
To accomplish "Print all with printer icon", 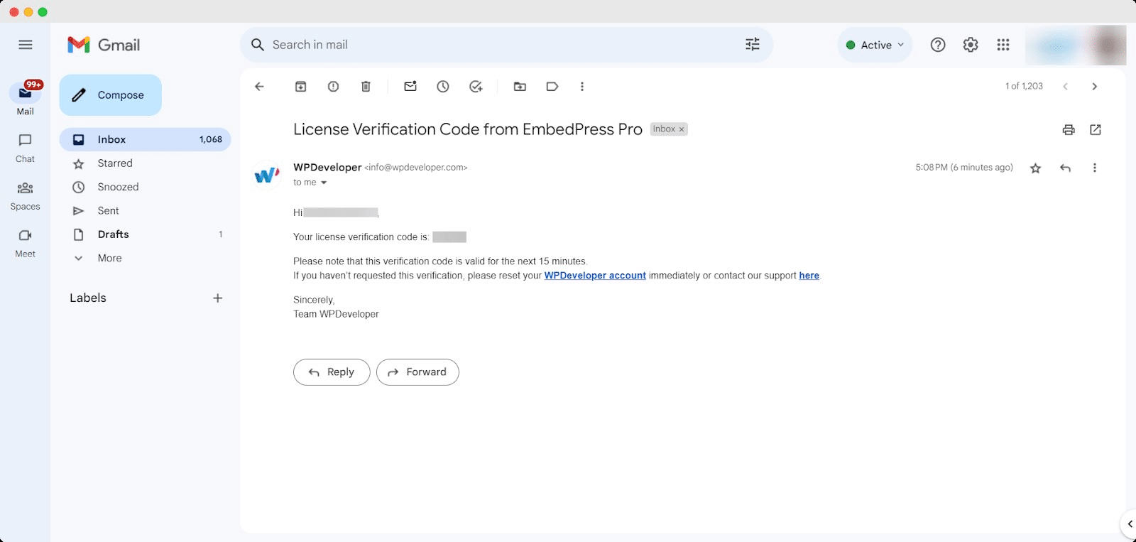I will pos(1069,129).
